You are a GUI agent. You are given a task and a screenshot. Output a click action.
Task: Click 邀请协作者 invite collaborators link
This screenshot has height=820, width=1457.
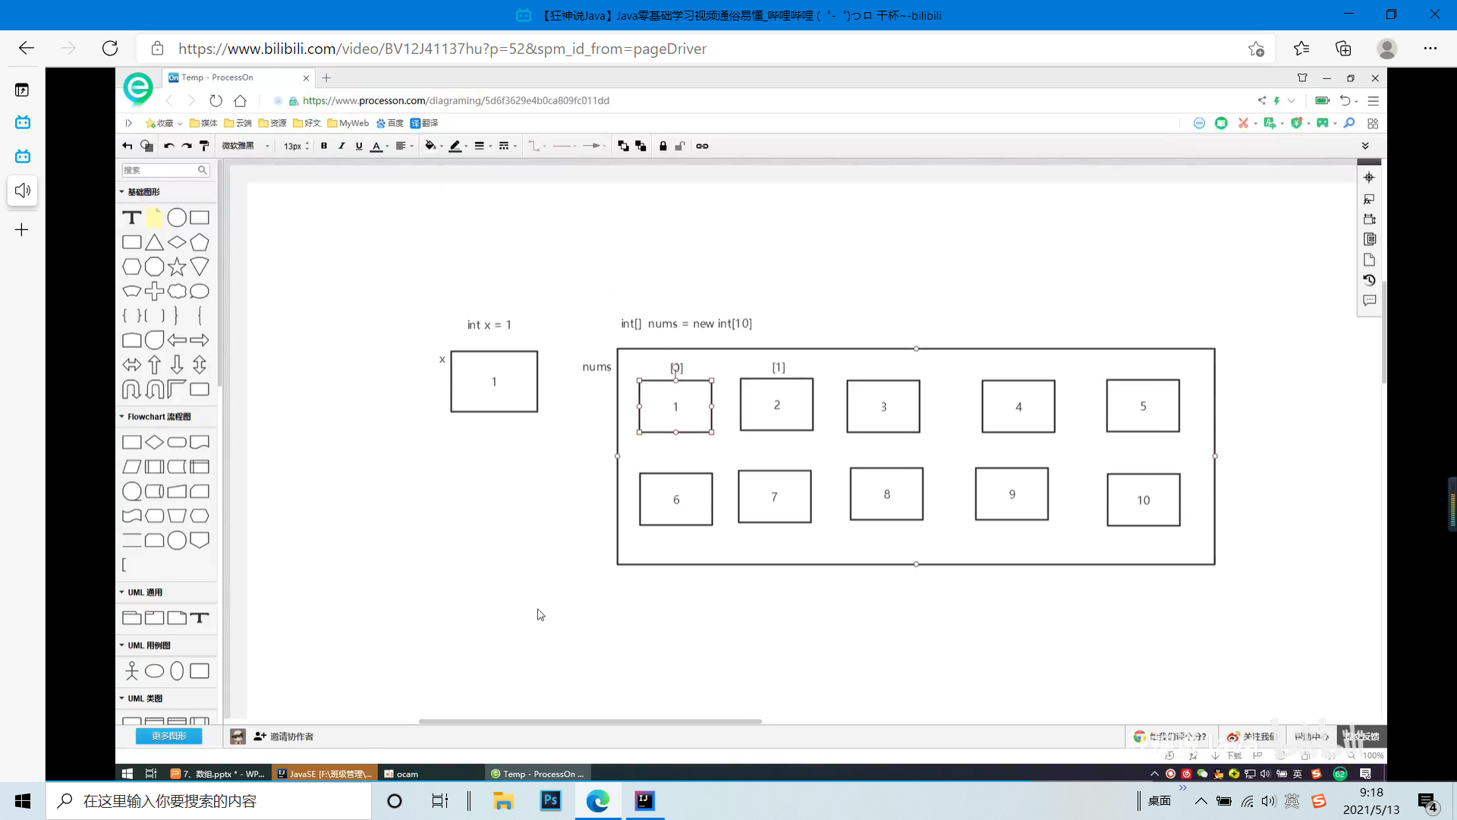[284, 736]
